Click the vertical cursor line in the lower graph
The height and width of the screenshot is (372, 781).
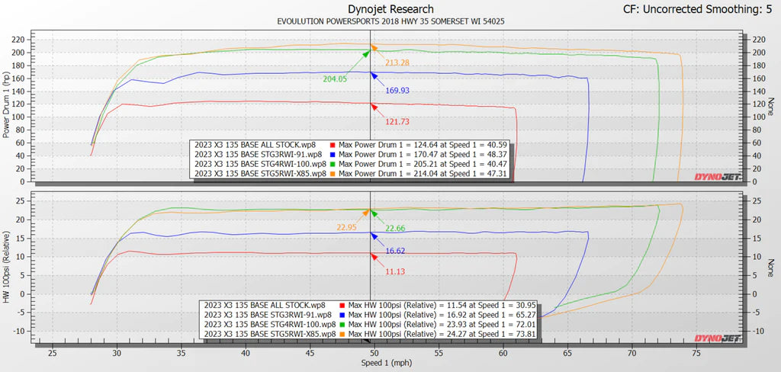point(371,282)
